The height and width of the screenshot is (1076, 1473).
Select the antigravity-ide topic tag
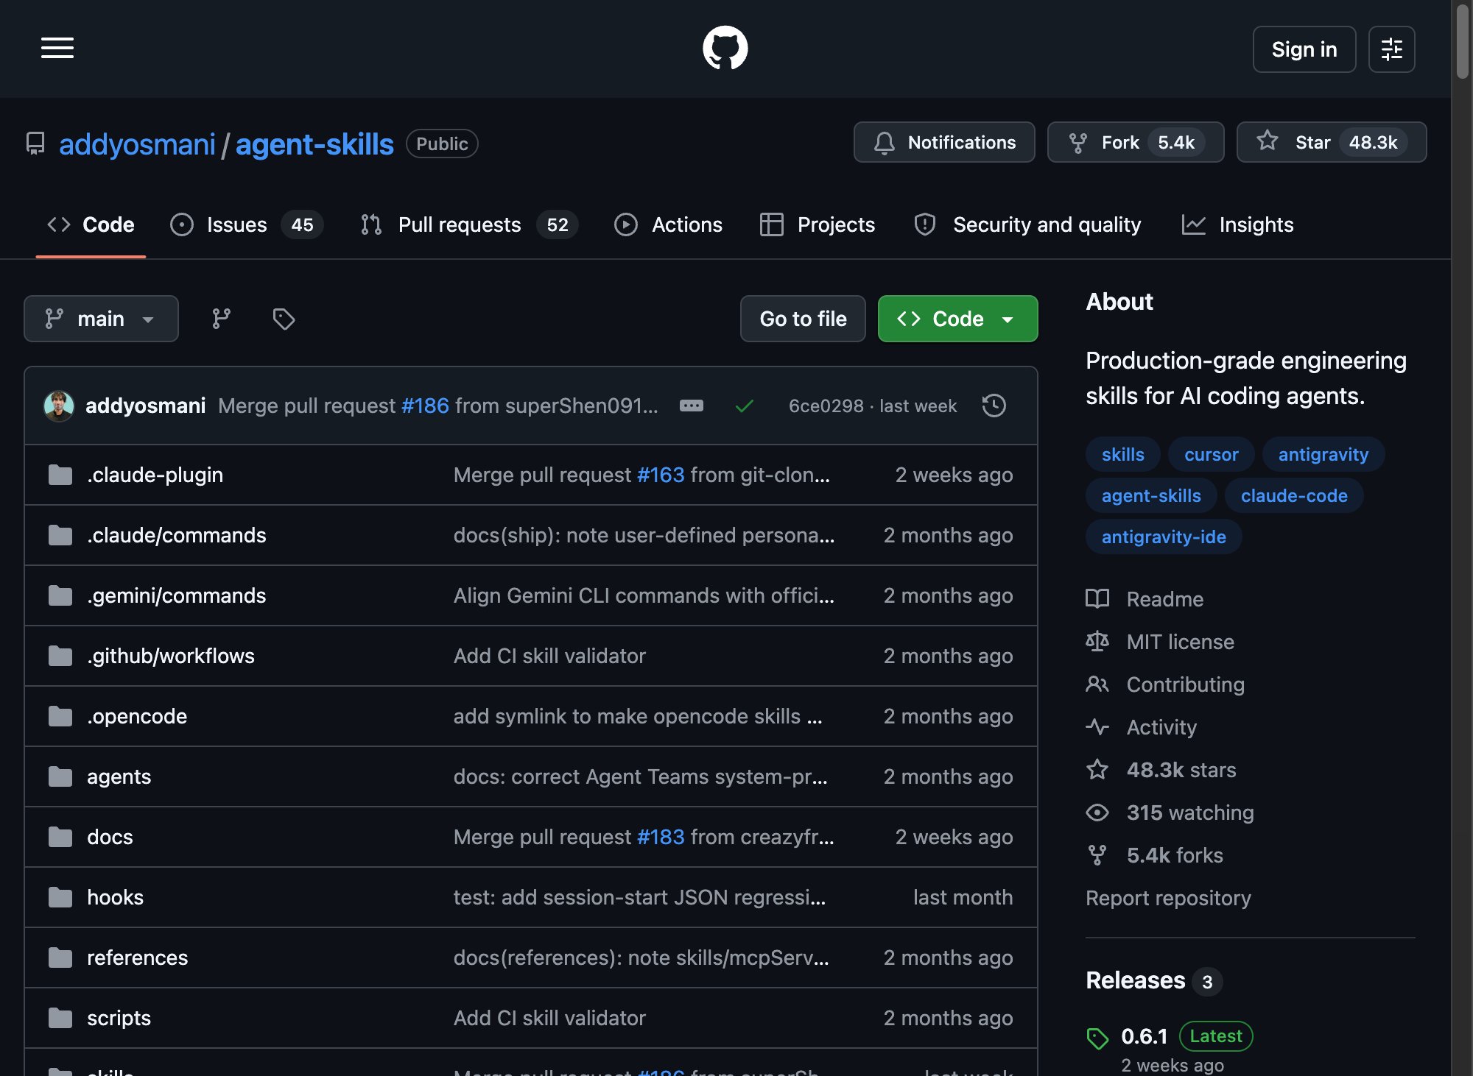[x=1164, y=537]
